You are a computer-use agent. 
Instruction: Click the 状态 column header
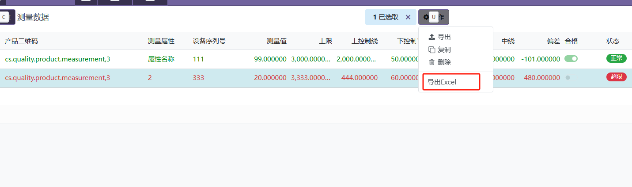click(613, 41)
